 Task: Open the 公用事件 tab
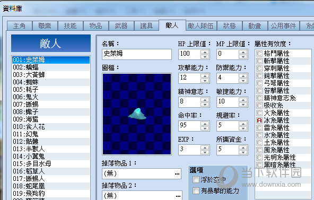tap(284, 26)
